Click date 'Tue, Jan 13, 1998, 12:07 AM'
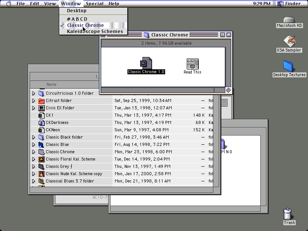Image resolution: width=308 pixels, height=231 pixels. 143,108
